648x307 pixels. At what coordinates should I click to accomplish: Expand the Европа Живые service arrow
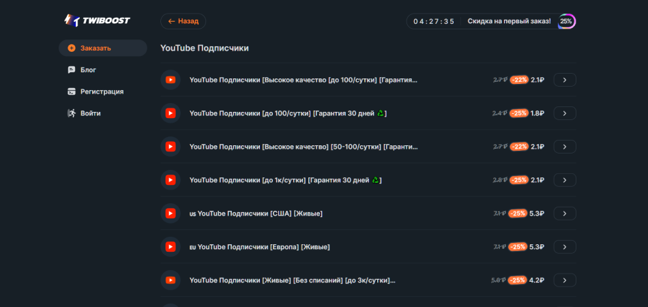[x=565, y=247]
